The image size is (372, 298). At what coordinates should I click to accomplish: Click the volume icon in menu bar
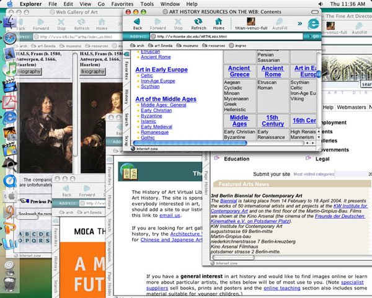(x=321, y=4)
